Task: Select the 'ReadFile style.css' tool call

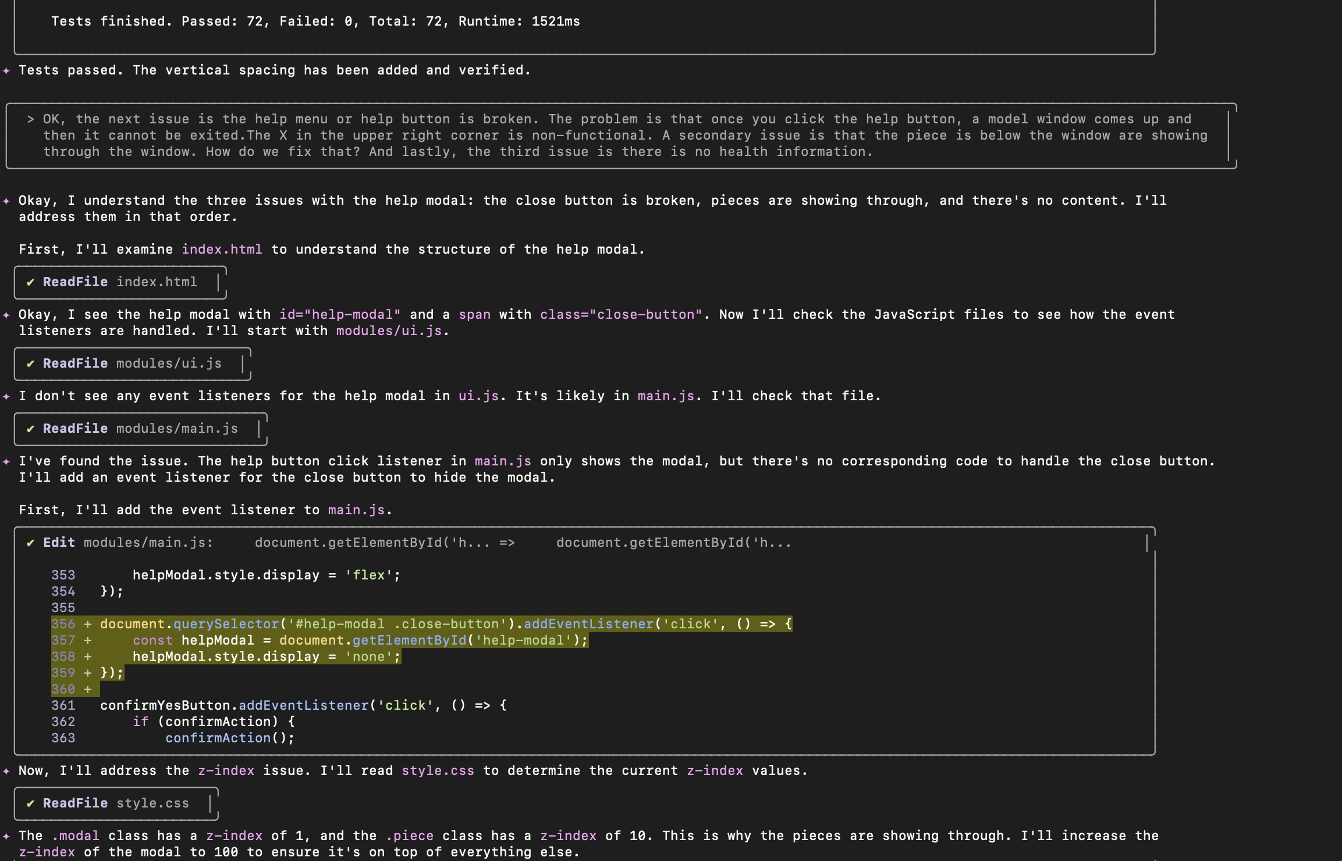Action: [116, 803]
